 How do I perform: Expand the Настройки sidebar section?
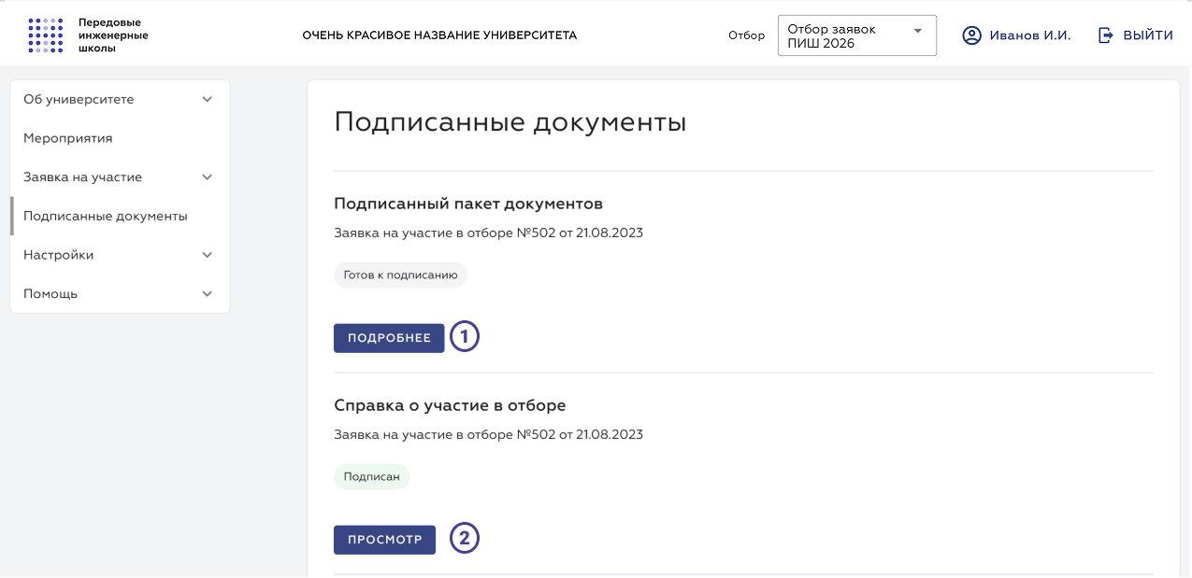coord(120,255)
